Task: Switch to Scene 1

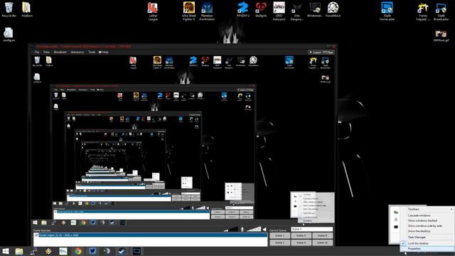Action: [279, 235]
